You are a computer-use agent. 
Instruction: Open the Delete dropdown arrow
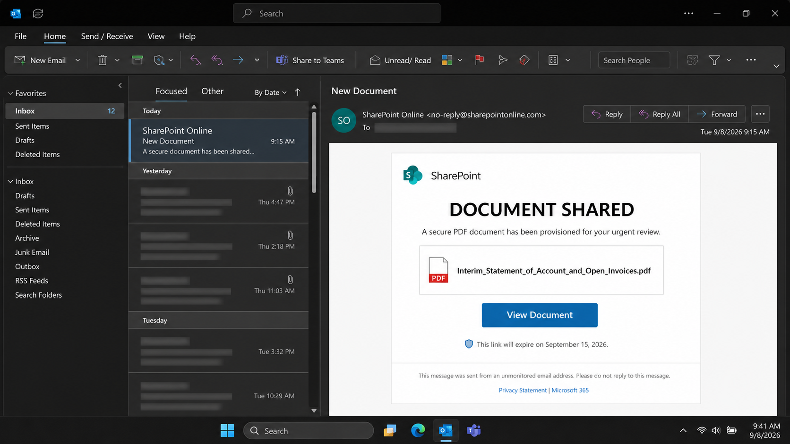pos(117,60)
